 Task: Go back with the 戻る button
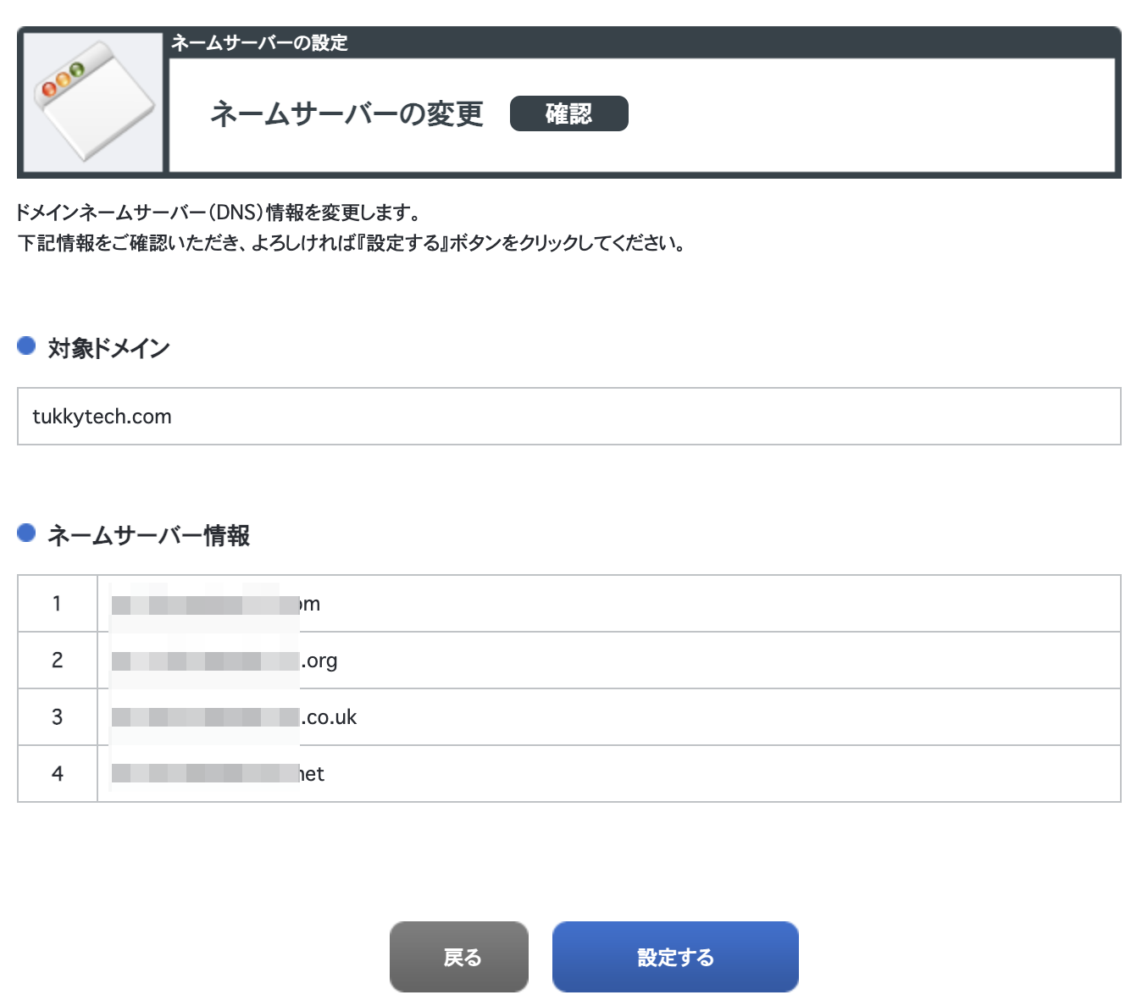(x=458, y=957)
